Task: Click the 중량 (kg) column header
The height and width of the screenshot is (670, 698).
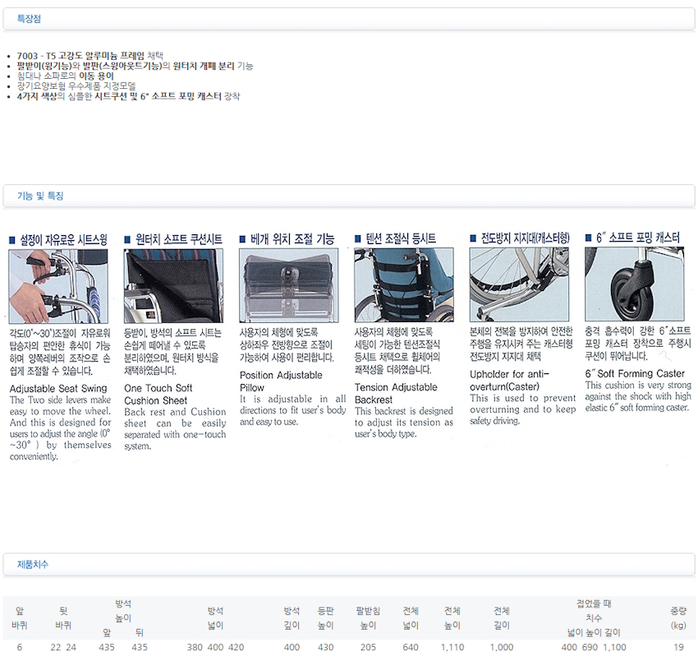Action: click(x=677, y=618)
